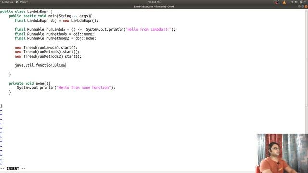Click the '-- INSERT --' mode indicator
This screenshot has height=173, width=308.
(x=13, y=169)
